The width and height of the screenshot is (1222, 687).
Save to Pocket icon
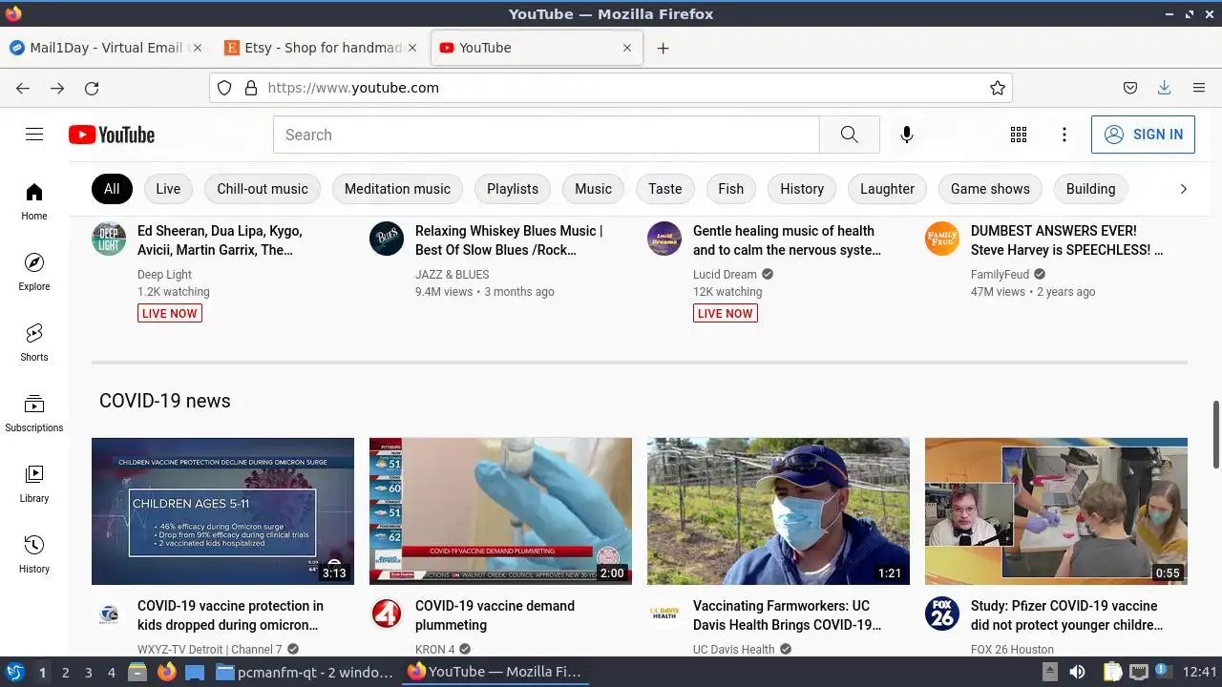point(1130,88)
